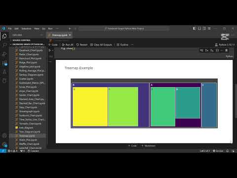Open notebook toolbar more actions ellipsis
The image size is (237, 178).
(132, 44)
